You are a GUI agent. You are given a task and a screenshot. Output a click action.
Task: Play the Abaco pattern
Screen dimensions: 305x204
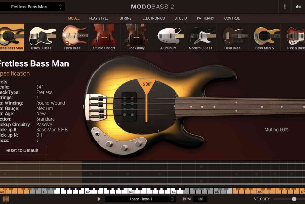pos(99,199)
